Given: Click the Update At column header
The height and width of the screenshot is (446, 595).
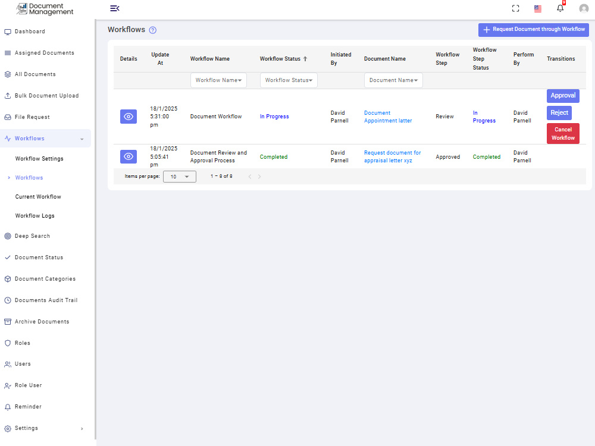Looking at the screenshot, I should coord(160,59).
